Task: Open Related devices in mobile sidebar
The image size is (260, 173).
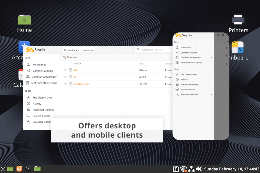Action: pos(188,89)
